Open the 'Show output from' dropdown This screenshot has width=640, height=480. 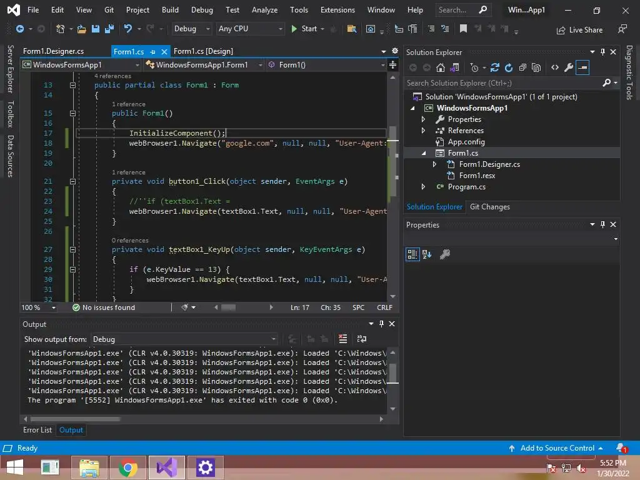[x=184, y=339]
